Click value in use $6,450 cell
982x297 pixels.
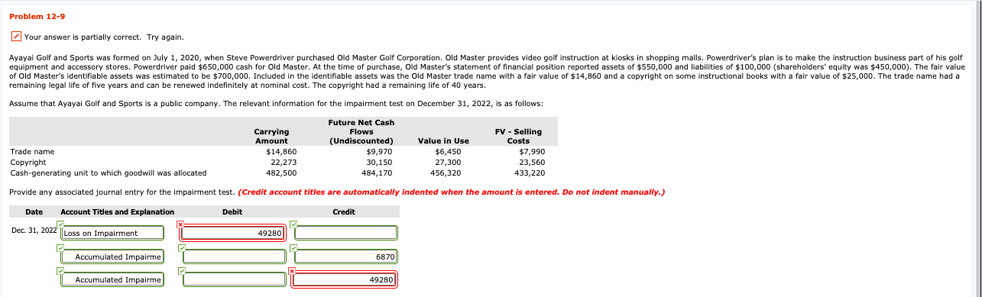447,152
